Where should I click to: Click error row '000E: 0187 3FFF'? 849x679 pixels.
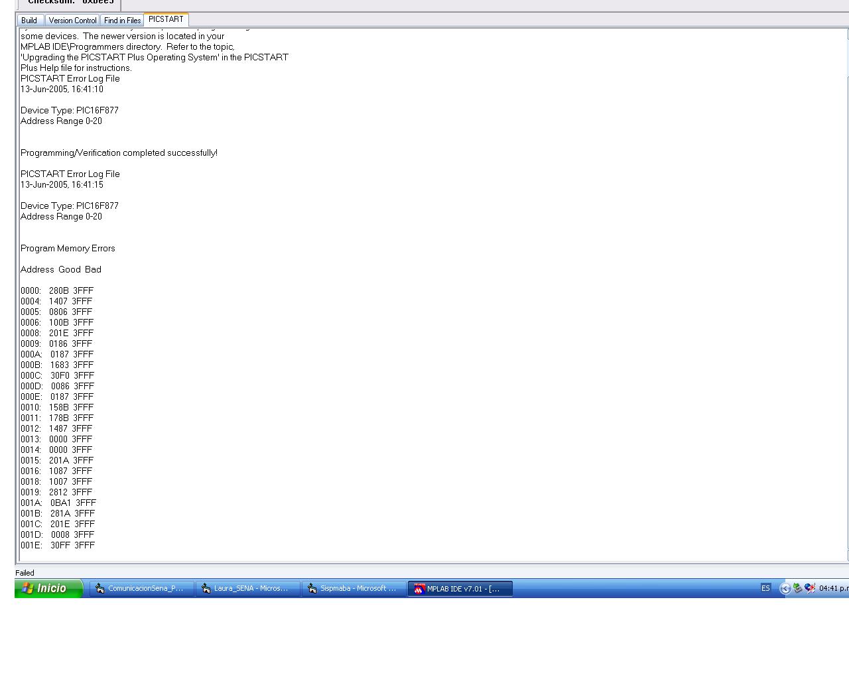(x=57, y=397)
